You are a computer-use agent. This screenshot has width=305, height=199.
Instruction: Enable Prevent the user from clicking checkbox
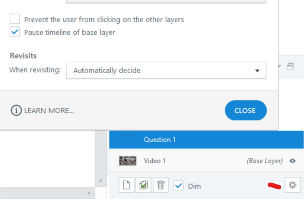click(15, 19)
